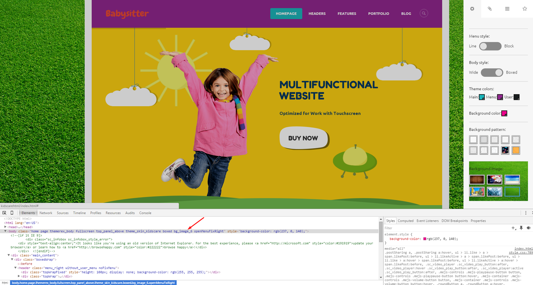Switch to the Network tab in DevTools
This screenshot has width=533, height=285.
(x=46, y=213)
